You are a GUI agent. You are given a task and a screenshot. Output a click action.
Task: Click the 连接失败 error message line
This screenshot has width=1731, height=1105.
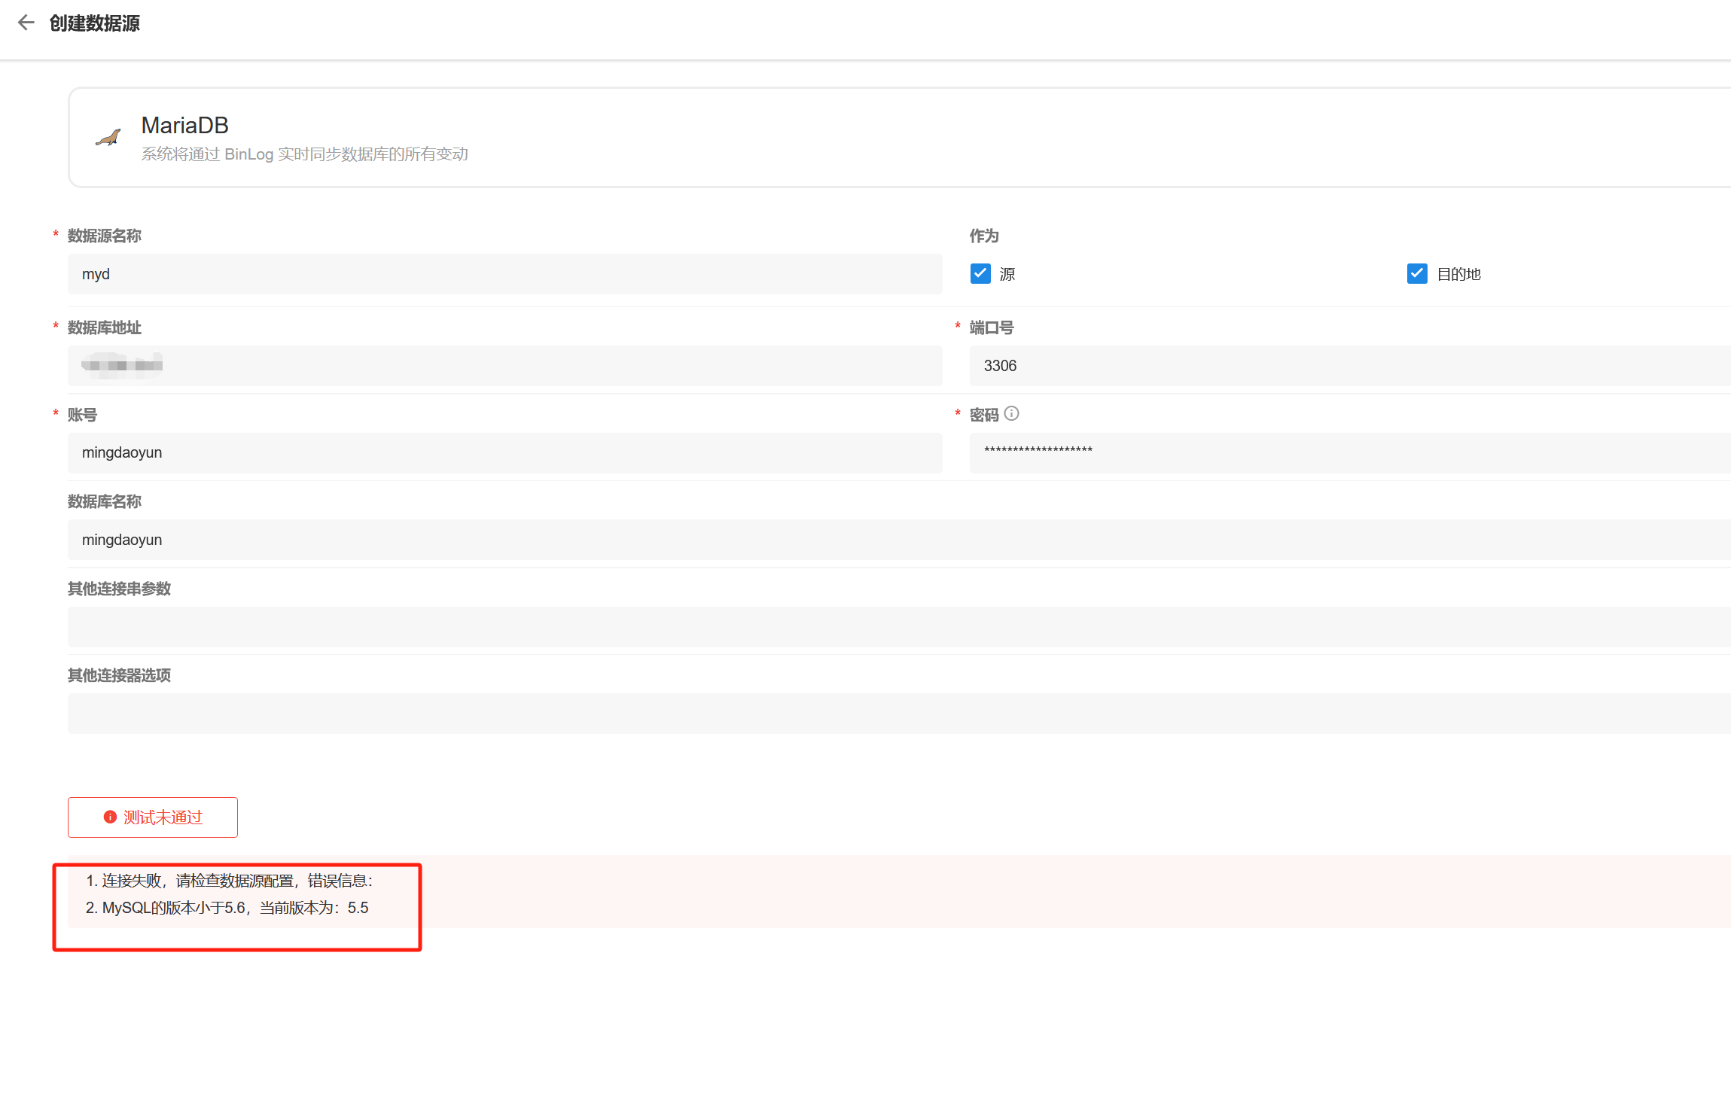pyautogui.click(x=230, y=881)
